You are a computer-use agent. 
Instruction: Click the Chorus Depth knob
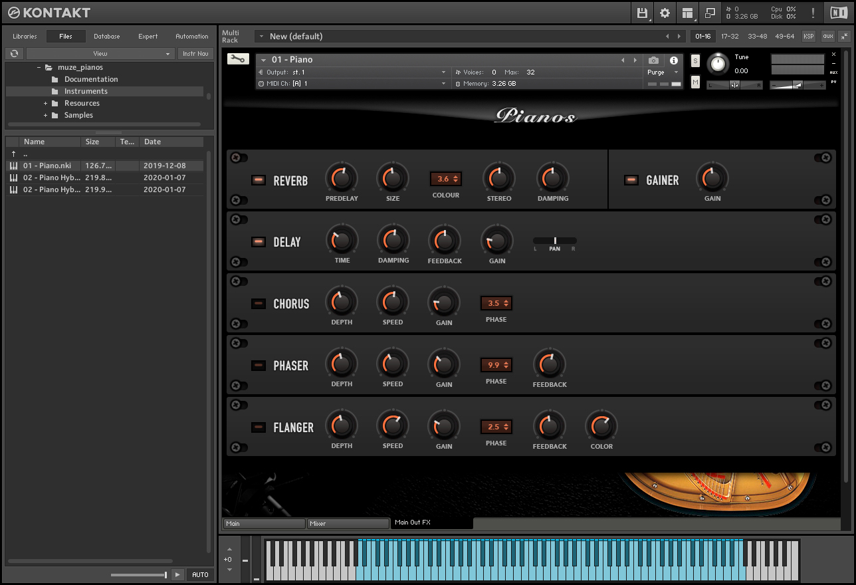point(342,302)
